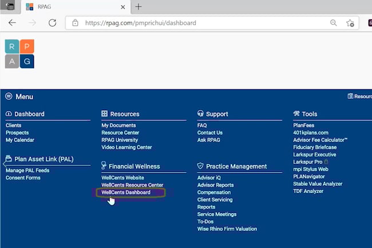The height and width of the screenshot is (248, 372).
Task: Visit WellCents Website
Action: [122, 178]
